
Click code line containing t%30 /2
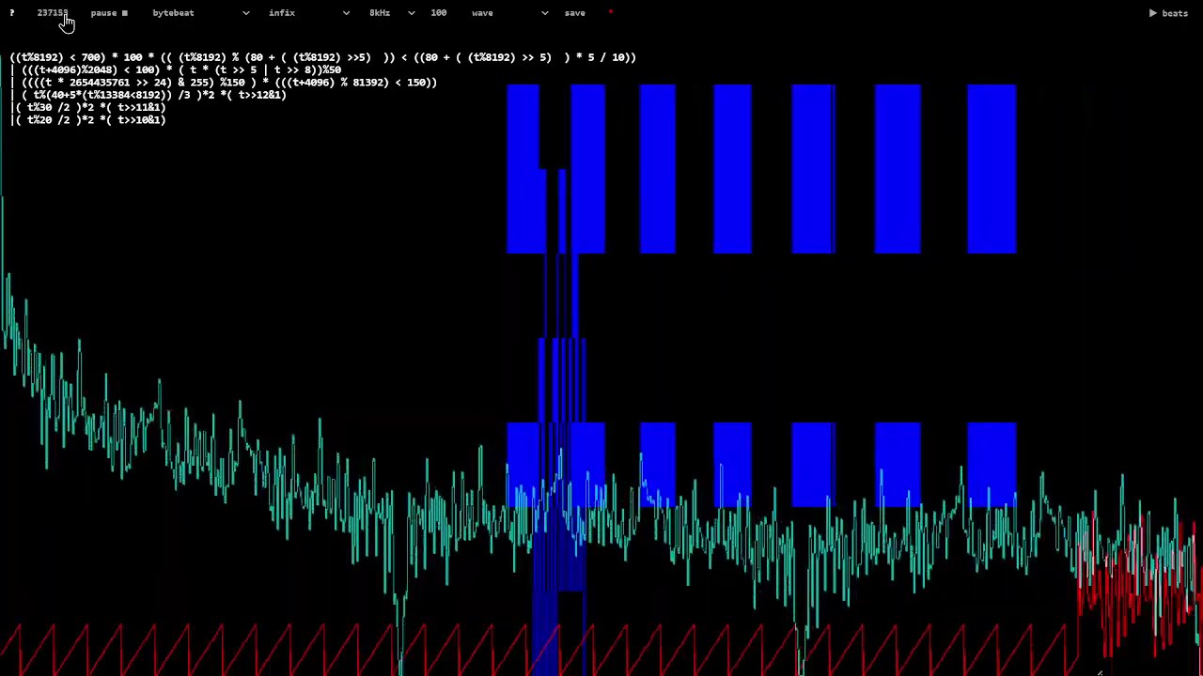tap(88, 107)
